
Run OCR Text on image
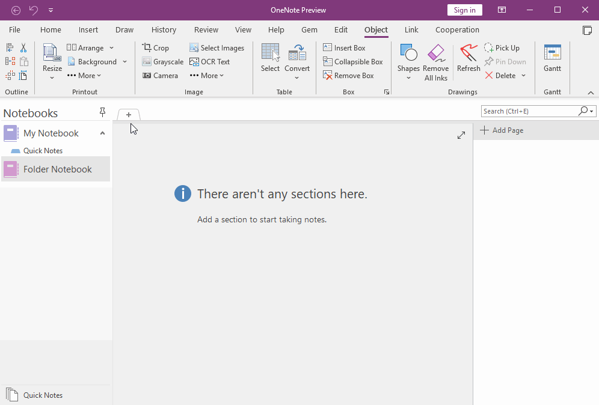pos(210,61)
